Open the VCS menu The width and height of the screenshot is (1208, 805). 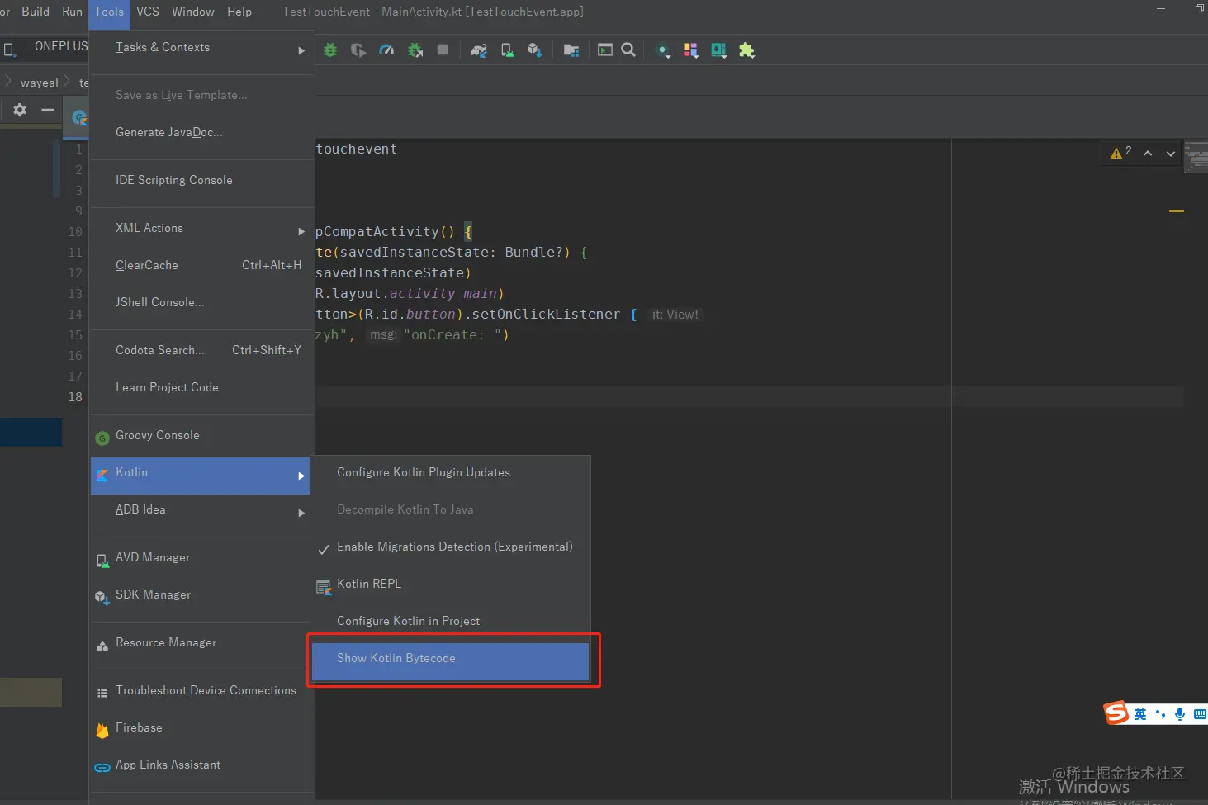point(148,12)
